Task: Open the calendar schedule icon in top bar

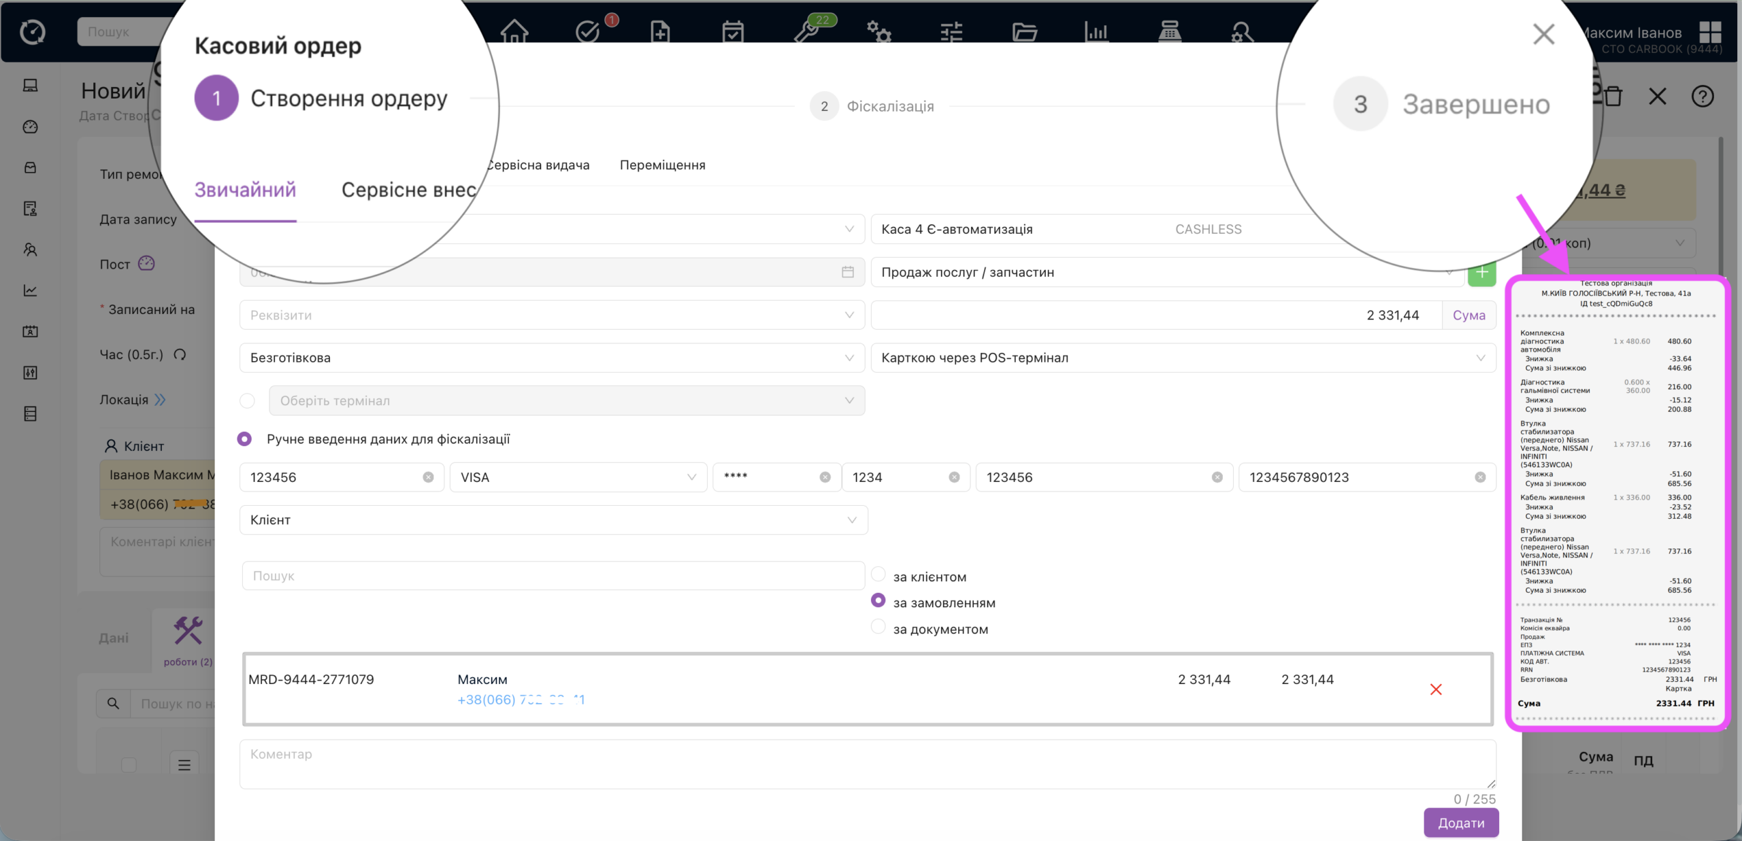Action: click(x=733, y=31)
